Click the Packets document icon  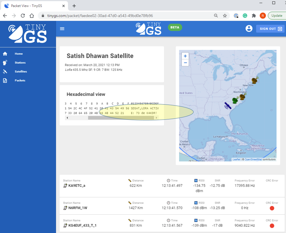tap(5, 80)
